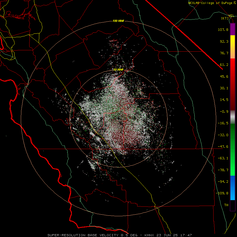Click the 107.8 velocity scale value

(223, 29)
